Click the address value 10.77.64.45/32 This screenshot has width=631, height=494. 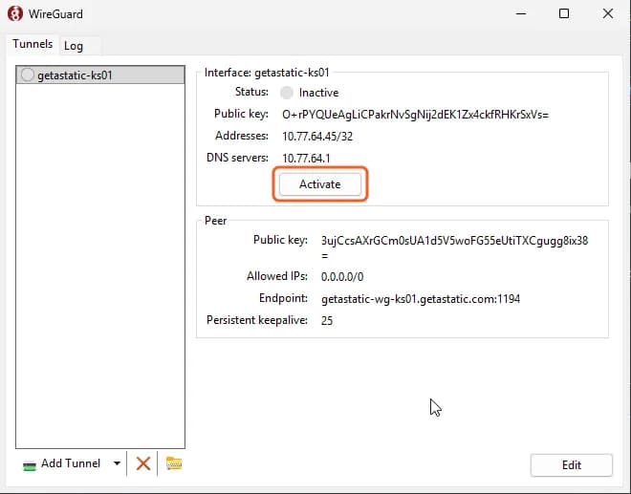(317, 137)
